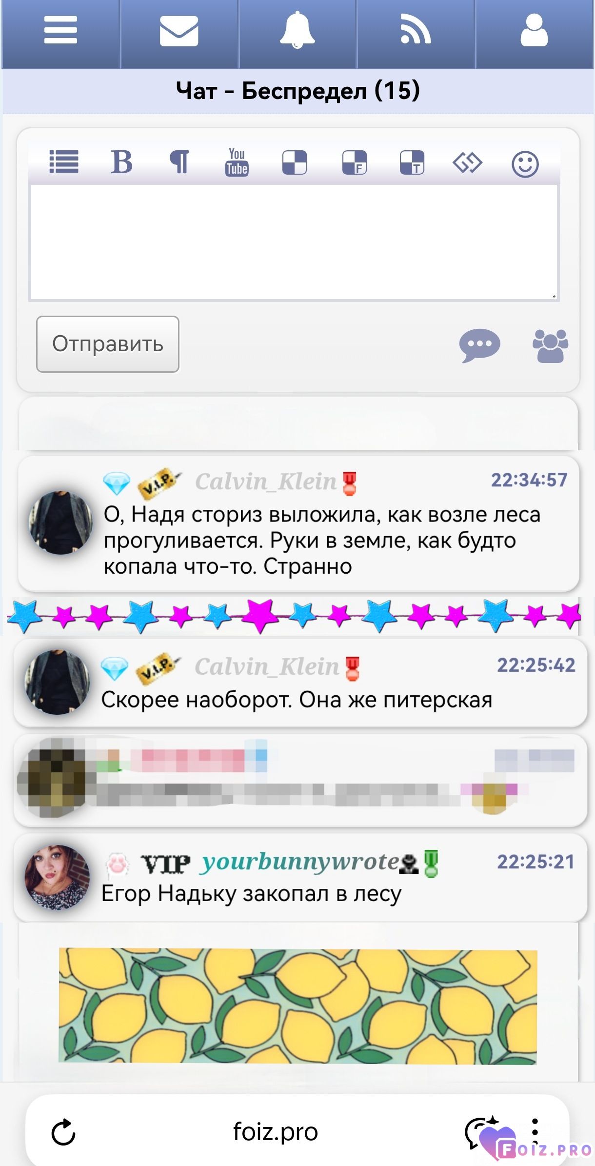Insert a YouTube video tag
595x1166 pixels.
pyautogui.click(x=237, y=162)
